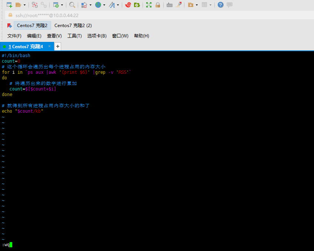Click the new folder with plus icon
This screenshot has height=251, width=314.
(191, 5)
